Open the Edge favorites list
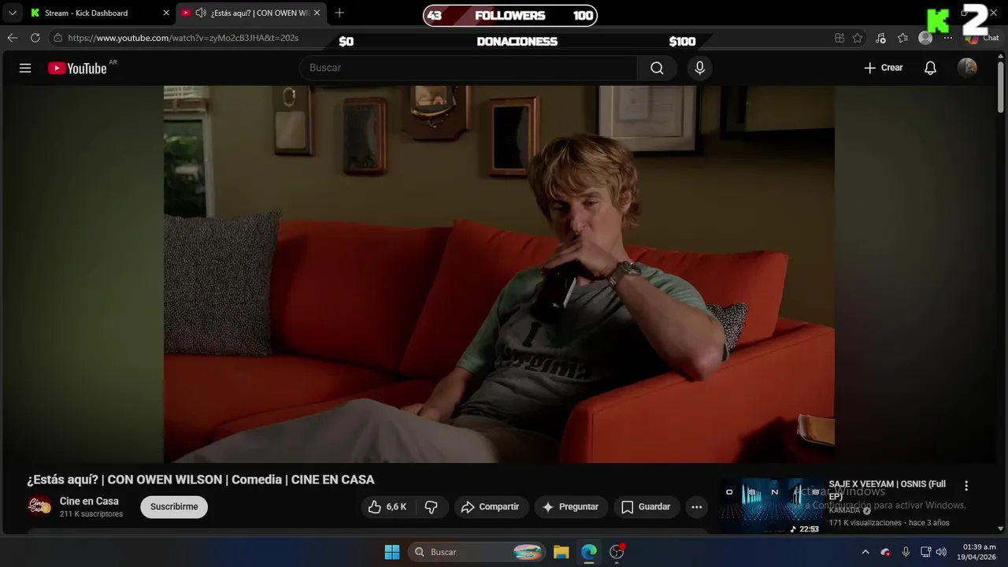 click(x=902, y=38)
